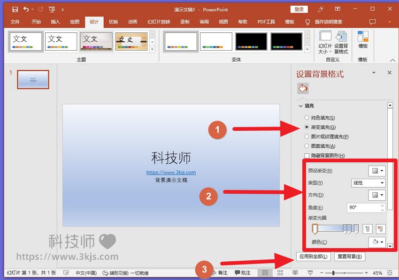Open the 文件 menu tab
The width and height of the screenshot is (399, 280).
coord(15,22)
